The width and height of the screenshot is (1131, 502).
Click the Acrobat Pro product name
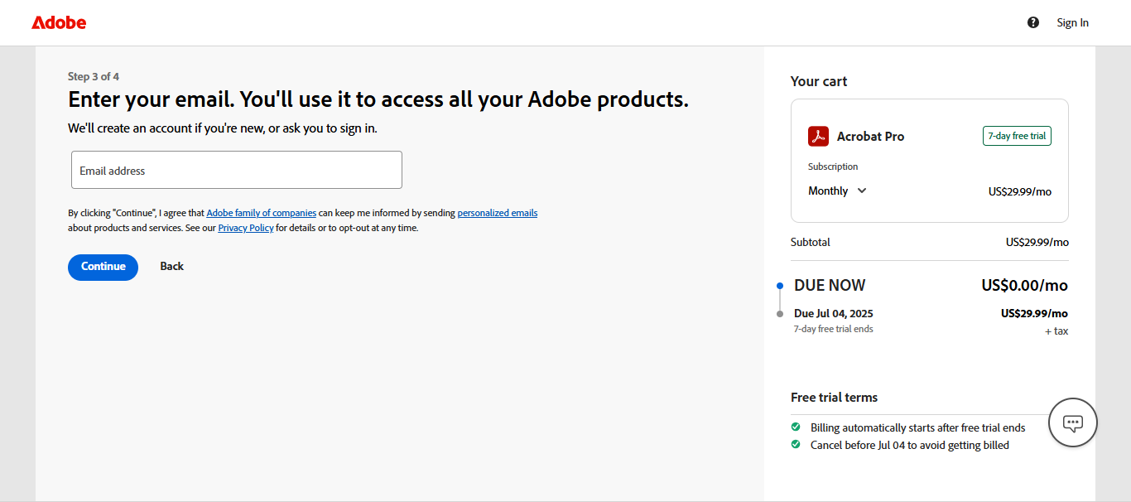click(x=870, y=137)
